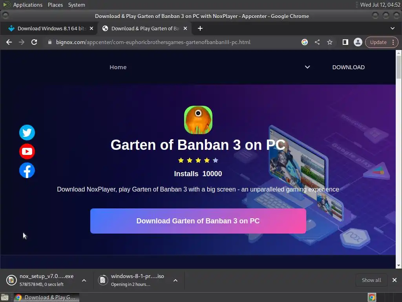Bookmark this tab with star icon

point(330,42)
